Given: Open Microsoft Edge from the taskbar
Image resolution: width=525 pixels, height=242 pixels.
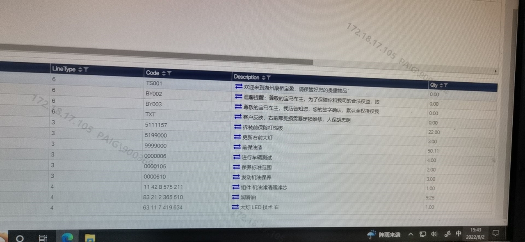Looking at the screenshot, I should coord(67,237).
